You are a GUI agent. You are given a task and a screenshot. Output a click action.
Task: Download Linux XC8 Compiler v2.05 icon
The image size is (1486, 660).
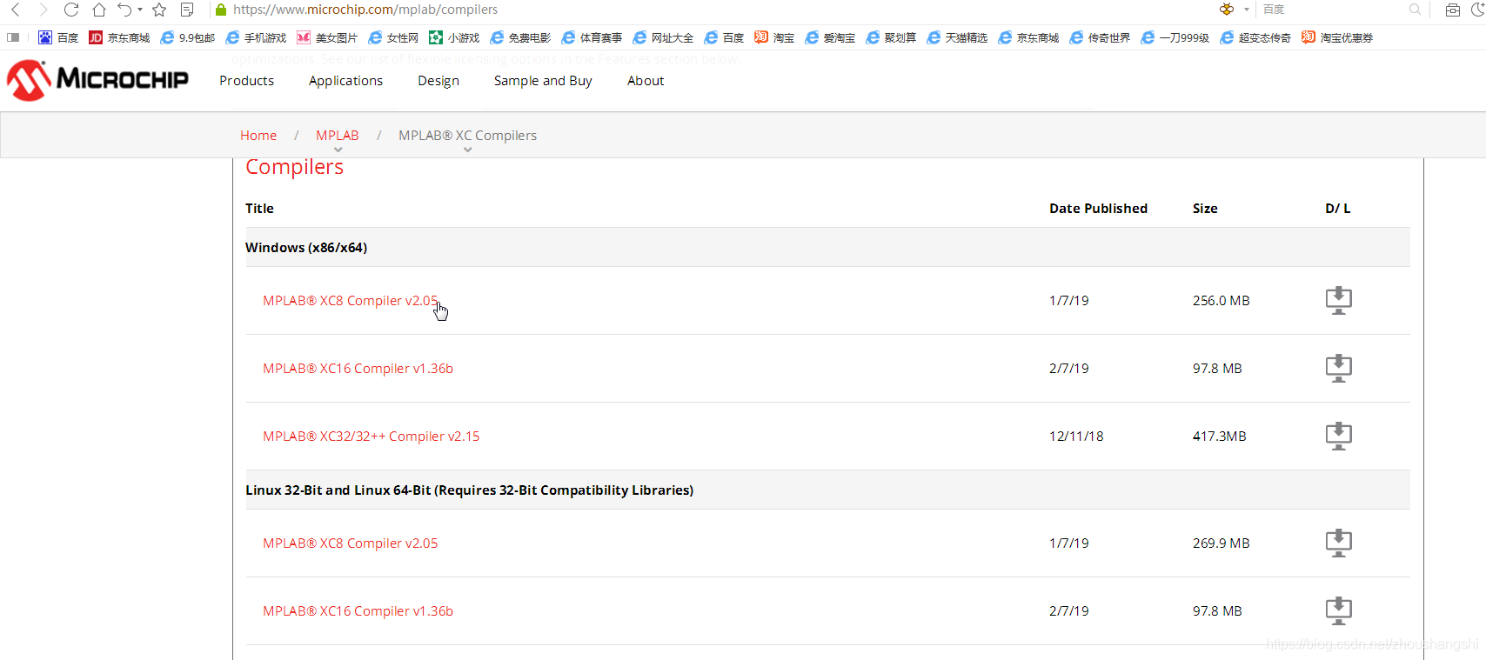[1338, 543]
